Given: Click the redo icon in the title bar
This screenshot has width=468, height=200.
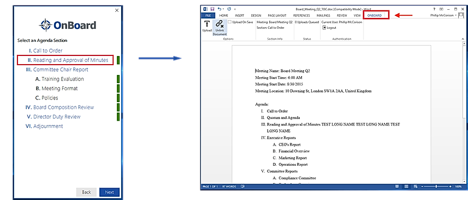Looking at the screenshot, I should pyautogui.click(x=229, y=9).
